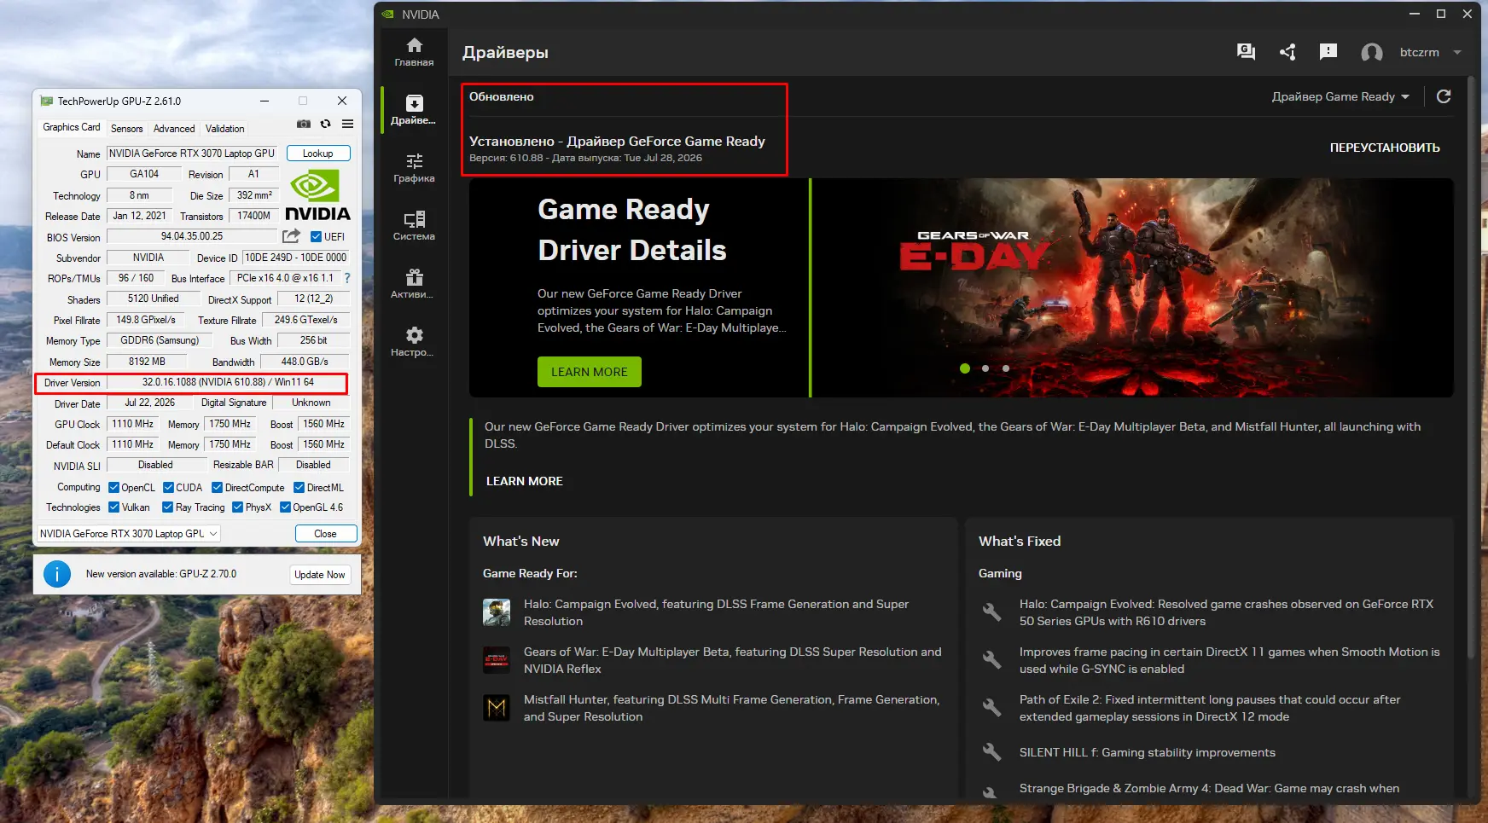The height and width of the screenshot is (823, 1488).
Task: Click the Mistfall Hunter game icon
Action: point(497,708)
